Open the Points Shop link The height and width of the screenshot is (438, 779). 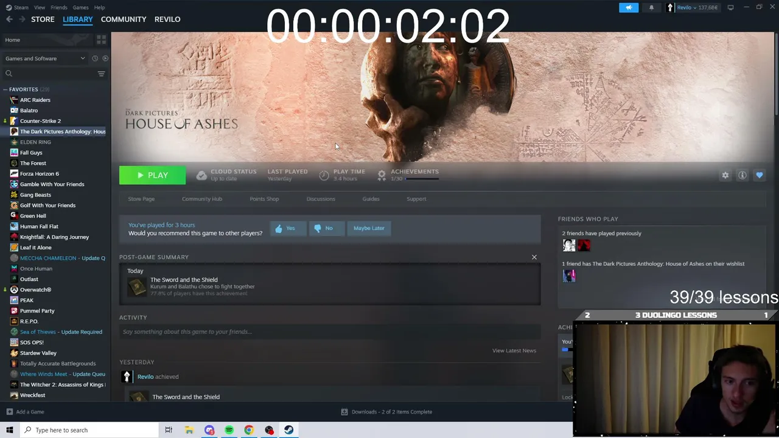click(x=264, y=199)
